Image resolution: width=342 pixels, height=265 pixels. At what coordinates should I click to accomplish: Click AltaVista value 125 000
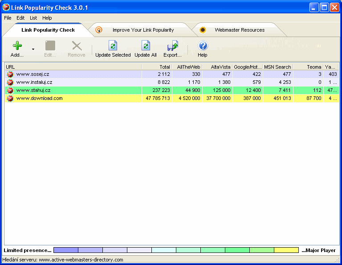point(222,90)
